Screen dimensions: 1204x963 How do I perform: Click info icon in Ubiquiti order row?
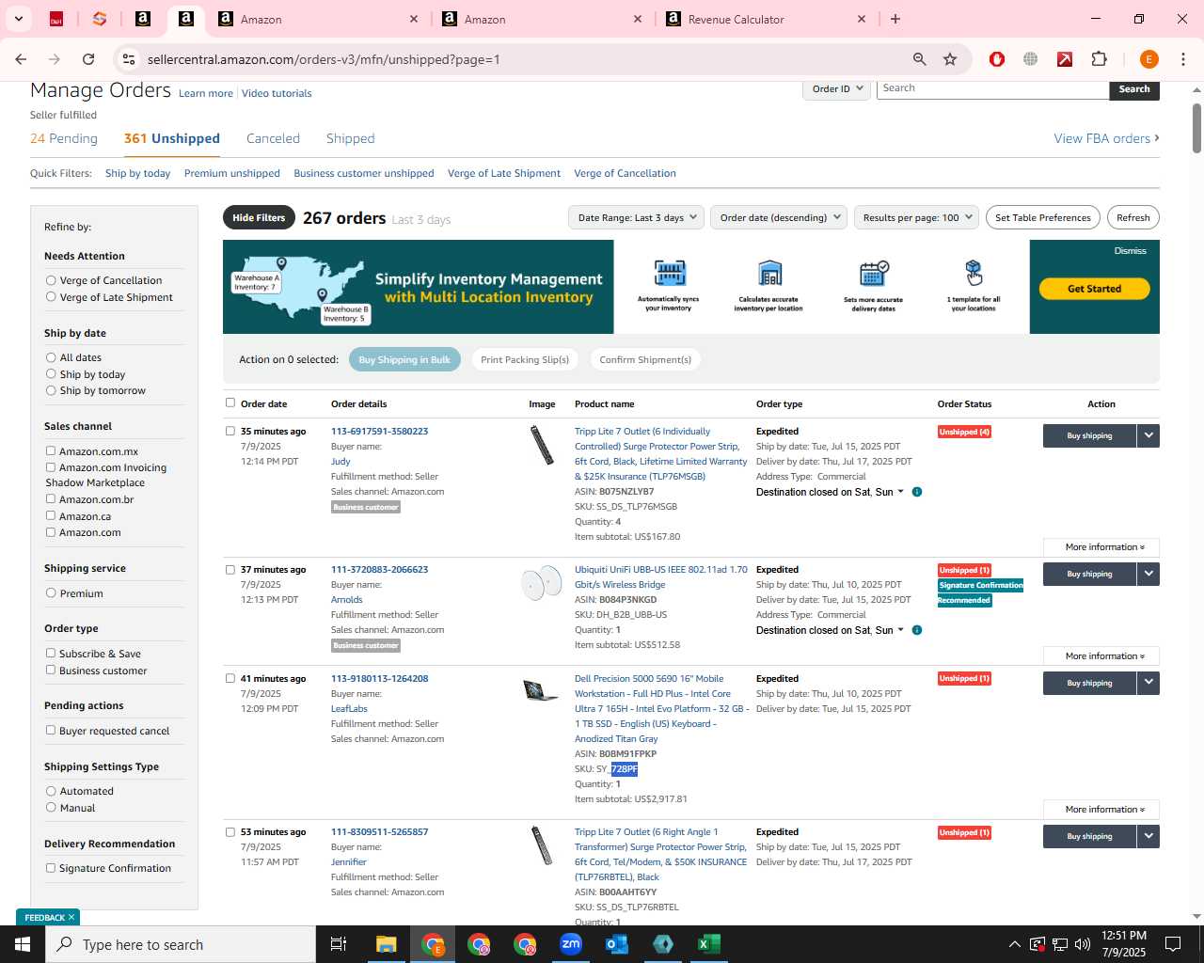(917, 630)
